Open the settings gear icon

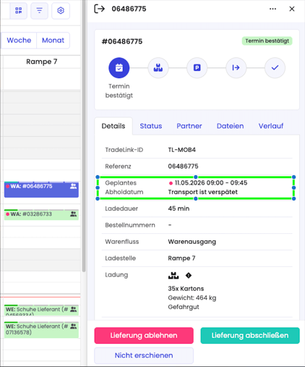coord(61,10)
